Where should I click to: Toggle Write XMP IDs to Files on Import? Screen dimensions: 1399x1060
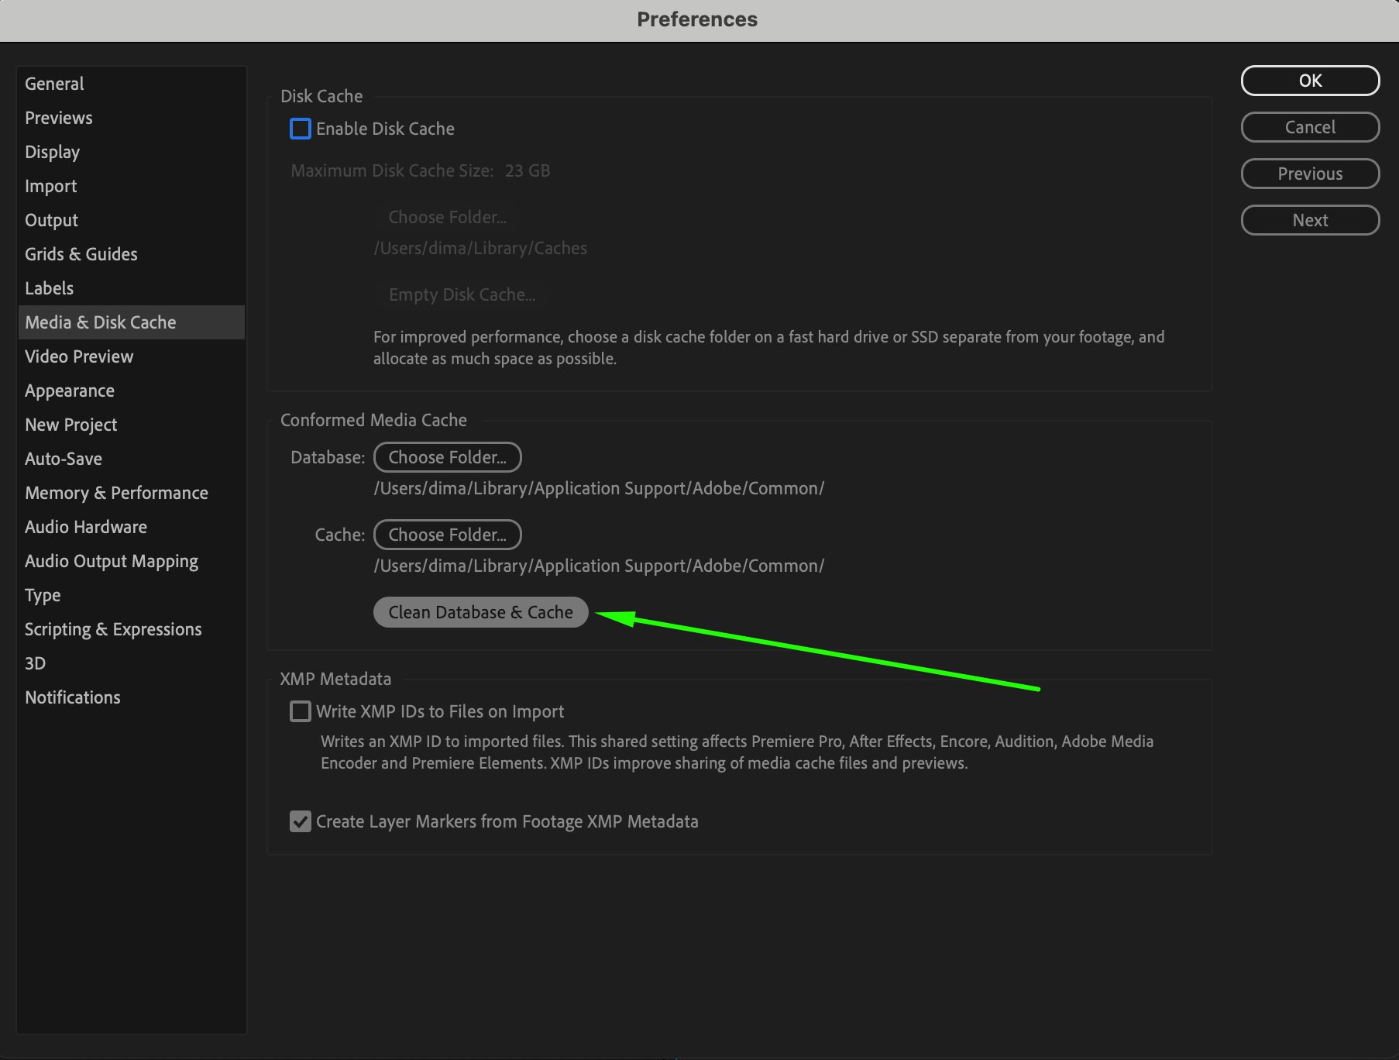click(301, 711)
